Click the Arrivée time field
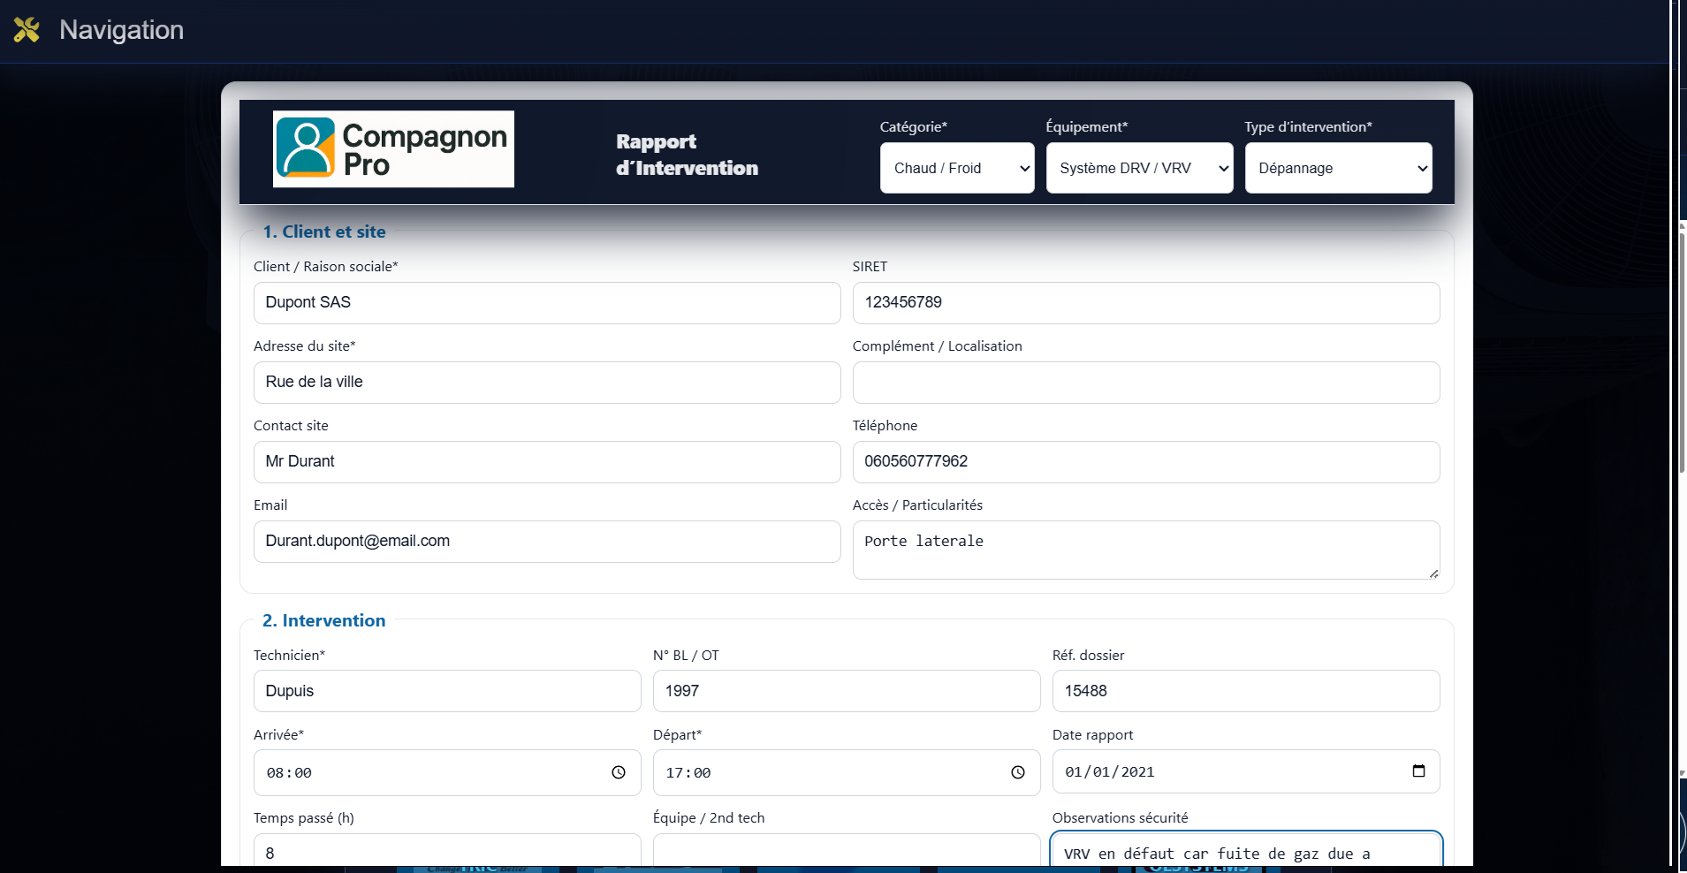This screenshot has height=873, width=1687. pyautogui.click(x=447, y=772)
